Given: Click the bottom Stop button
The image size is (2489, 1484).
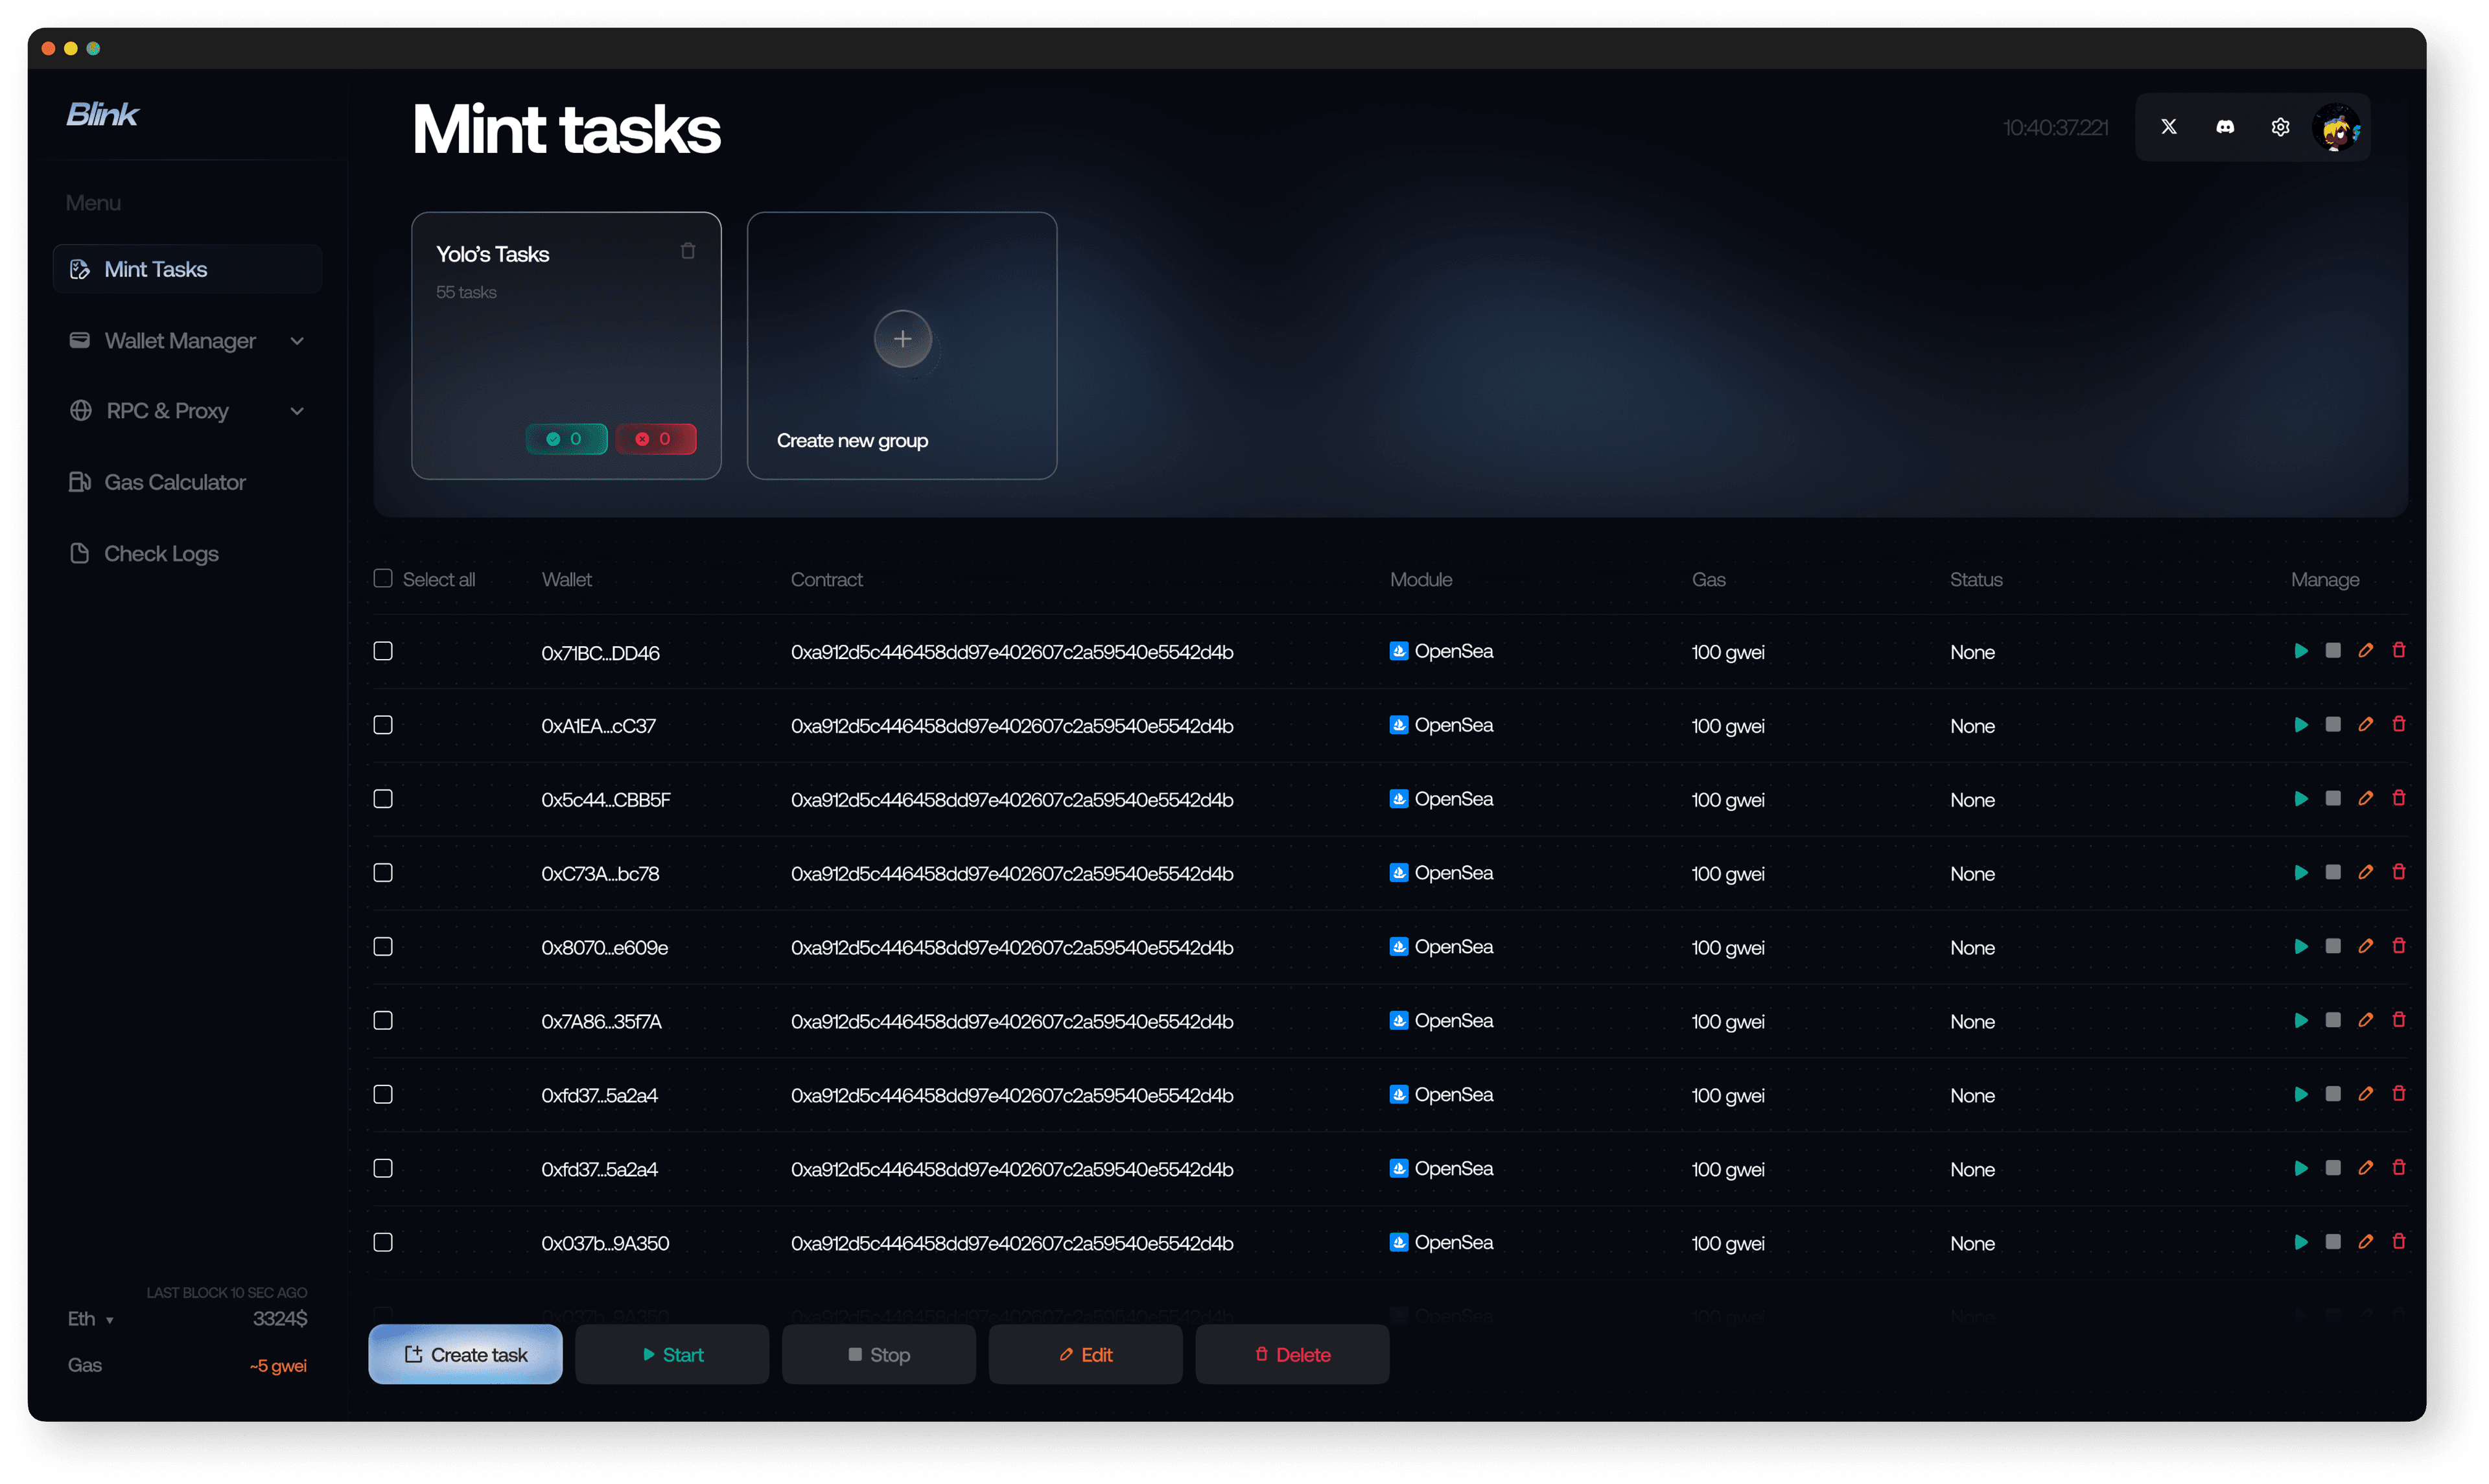Looking at the screenshot, I should (878, 1355).
